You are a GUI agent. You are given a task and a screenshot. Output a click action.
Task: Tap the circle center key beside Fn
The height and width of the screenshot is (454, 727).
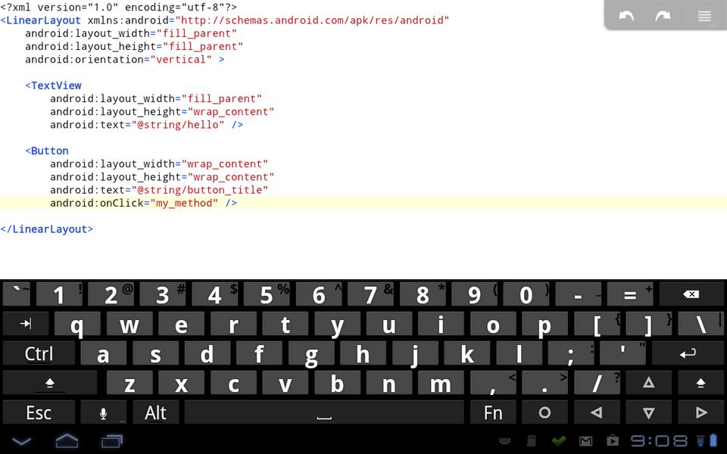544,413
